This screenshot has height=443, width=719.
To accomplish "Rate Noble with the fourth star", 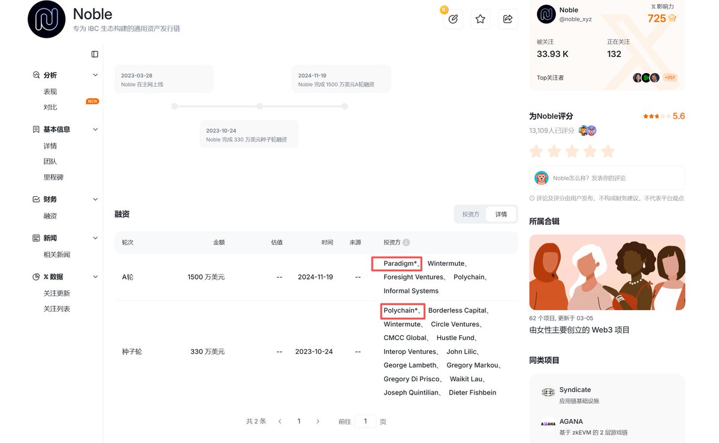I will point(590,151).
